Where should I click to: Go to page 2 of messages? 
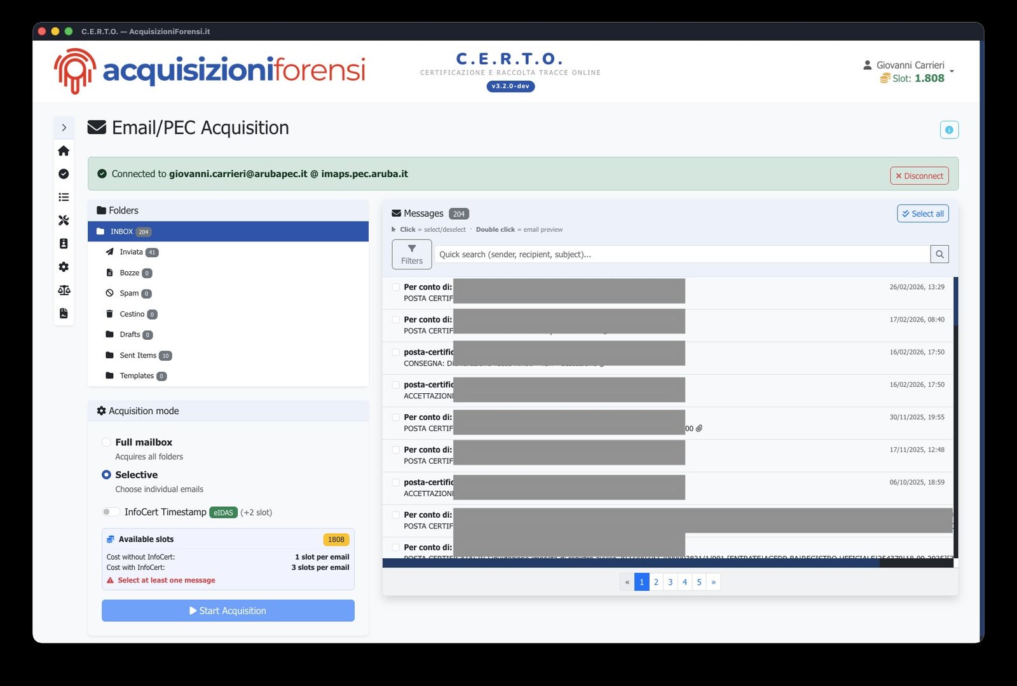[656, 582]
